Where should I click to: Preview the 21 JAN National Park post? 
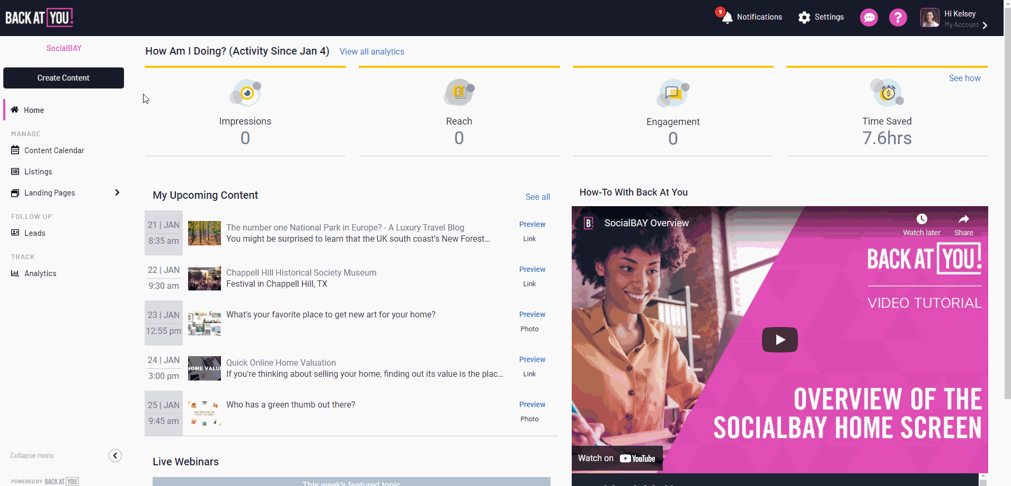(x=532, y=224)
